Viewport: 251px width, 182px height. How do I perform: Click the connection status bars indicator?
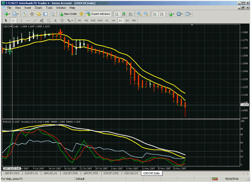tap(215, 179)
